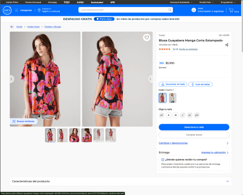Click Selecciona tu talla button
This screenshot has height=195, width=243.
pos(194,127)
